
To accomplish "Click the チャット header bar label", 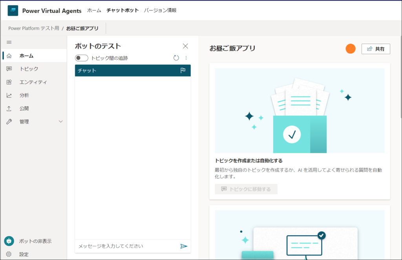I will pyautogui.click(x=87, y=70).
